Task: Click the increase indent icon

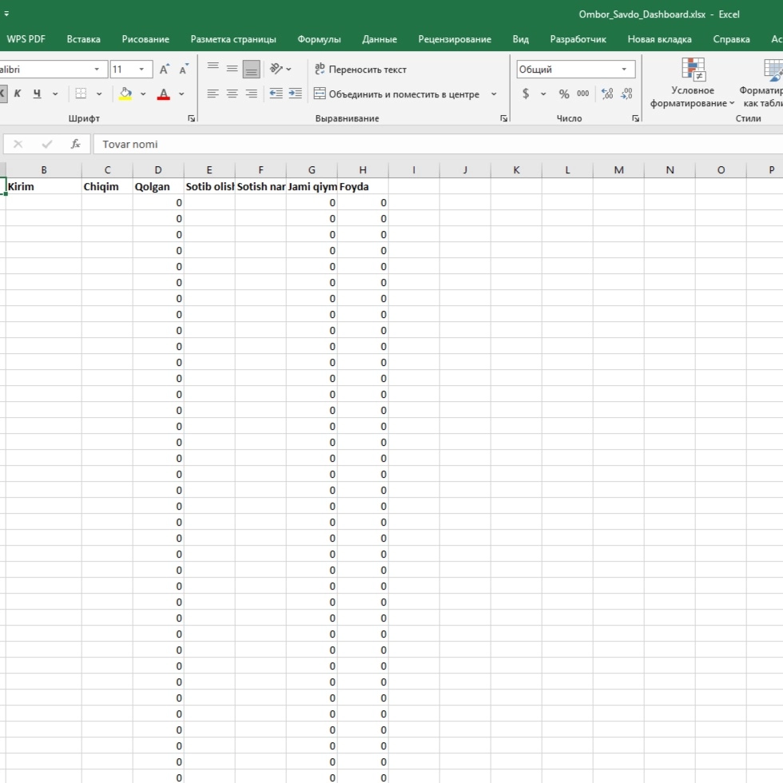Action: [295, 93]
